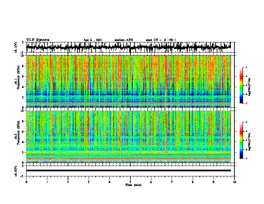
Task: Click the "5" voltage tick of ch.3 panel
Action: coord(23,166)
